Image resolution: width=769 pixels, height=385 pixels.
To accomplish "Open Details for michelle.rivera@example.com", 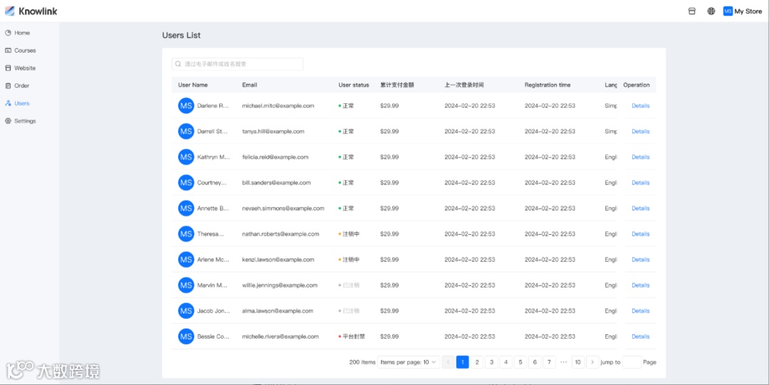I will click(641, 337).
